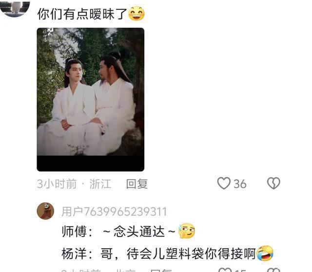Open the top commenter's profile avatar
This screenshot has height=272, width=312.
pyautogui.click(x=15, y=8)
